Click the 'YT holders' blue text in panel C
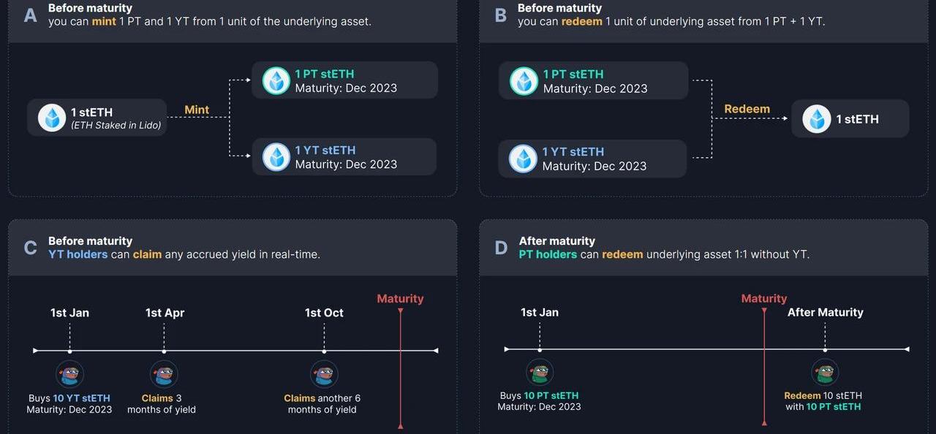This screenshot has height=434, width=936. click(x=78, y=254)
